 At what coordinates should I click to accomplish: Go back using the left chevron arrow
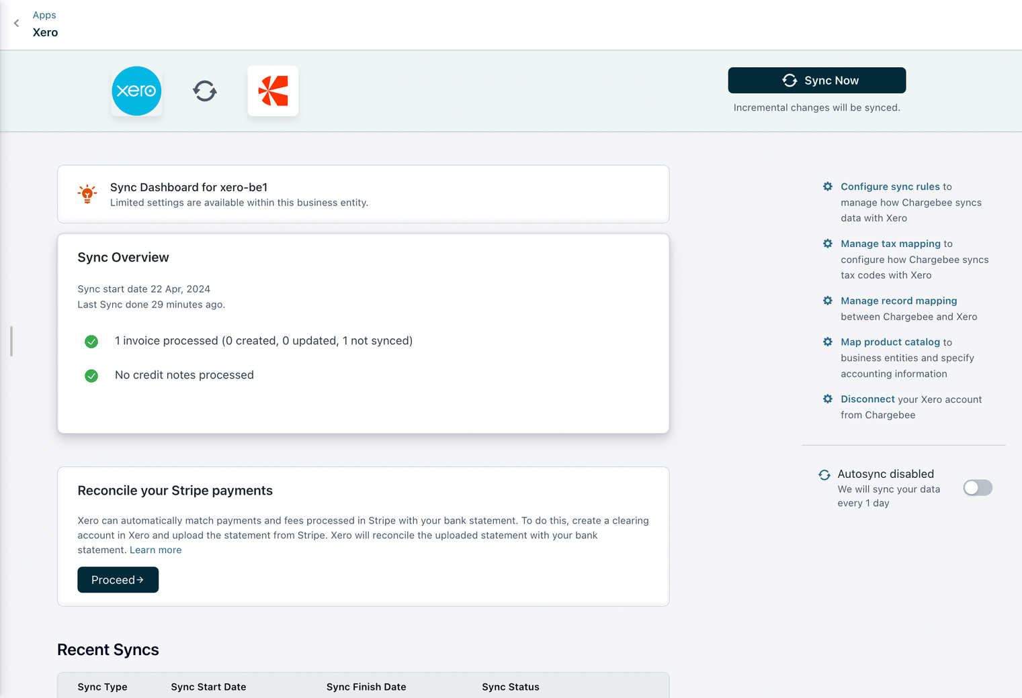coord(17,23)
